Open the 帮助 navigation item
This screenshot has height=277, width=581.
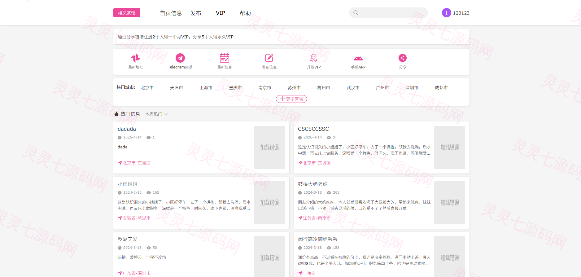245,13
